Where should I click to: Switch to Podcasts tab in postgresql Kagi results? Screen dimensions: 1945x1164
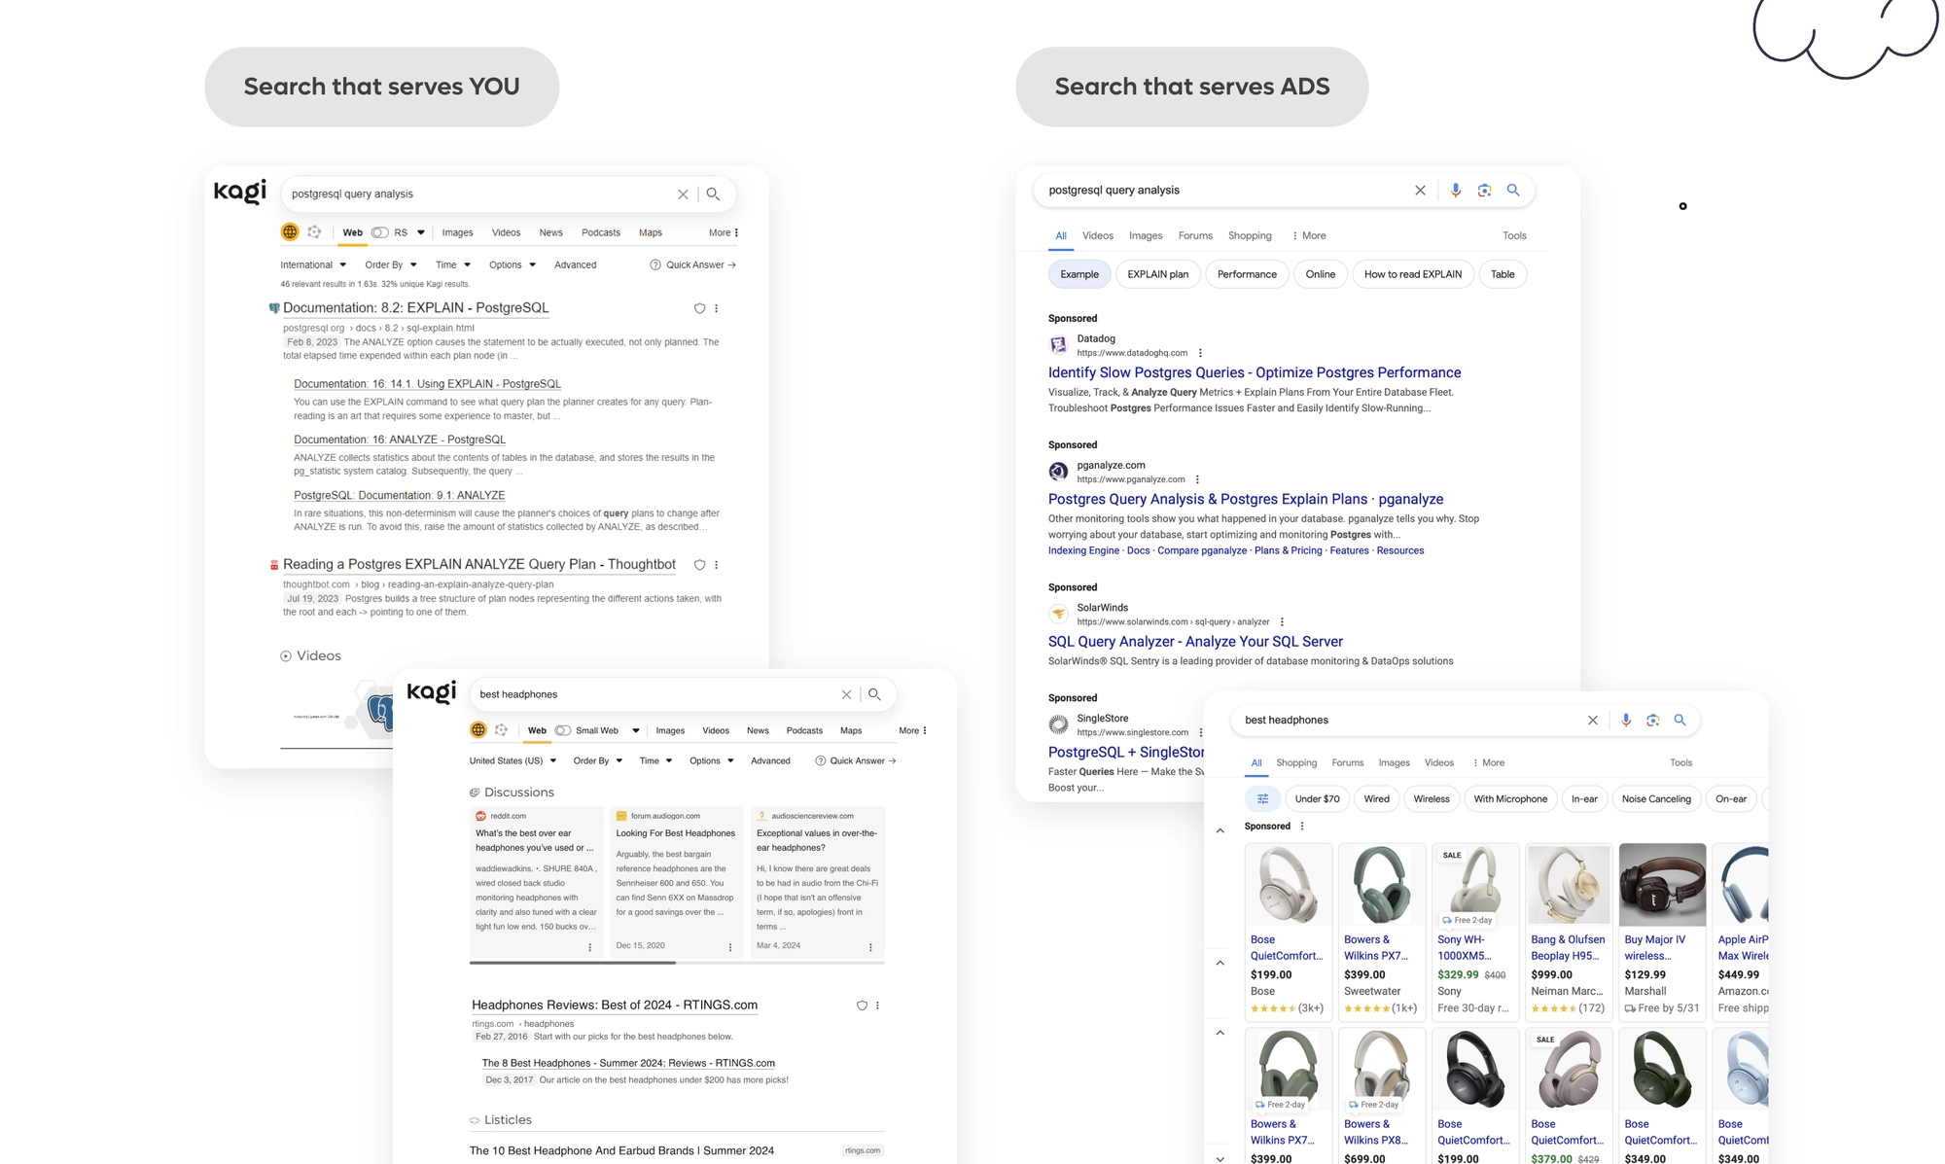click(601, 232)
